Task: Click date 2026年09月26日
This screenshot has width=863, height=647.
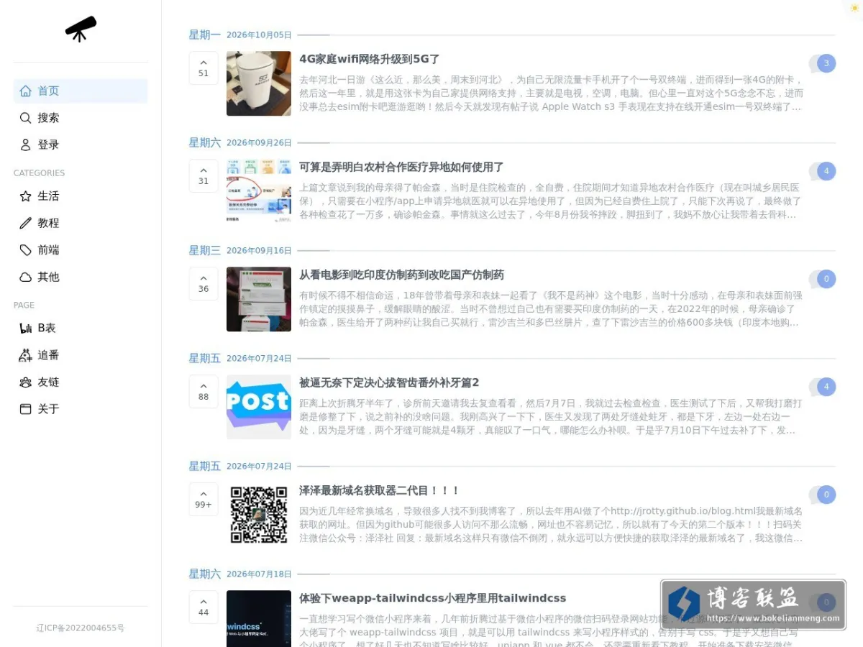Action: pos(259,142)
